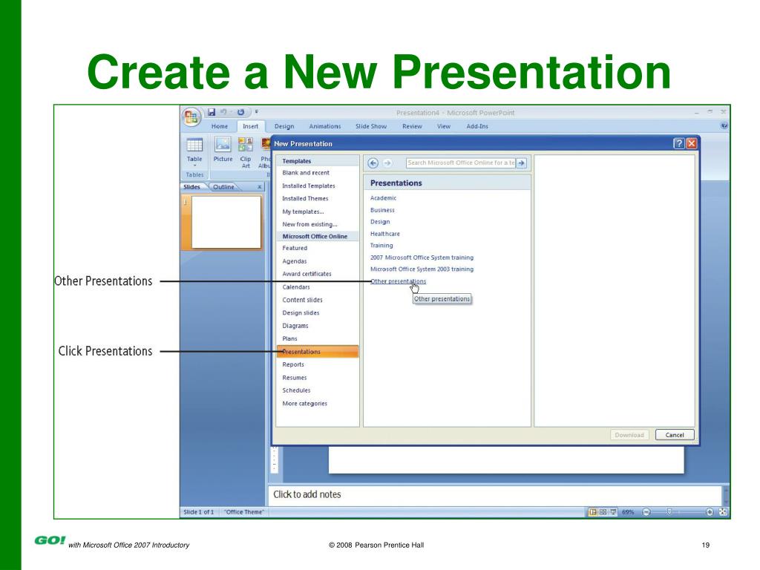Open 2007 Microsoft Office System training link

422,258
